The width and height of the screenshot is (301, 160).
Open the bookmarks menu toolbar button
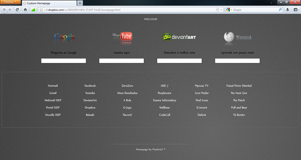[296, 10]
